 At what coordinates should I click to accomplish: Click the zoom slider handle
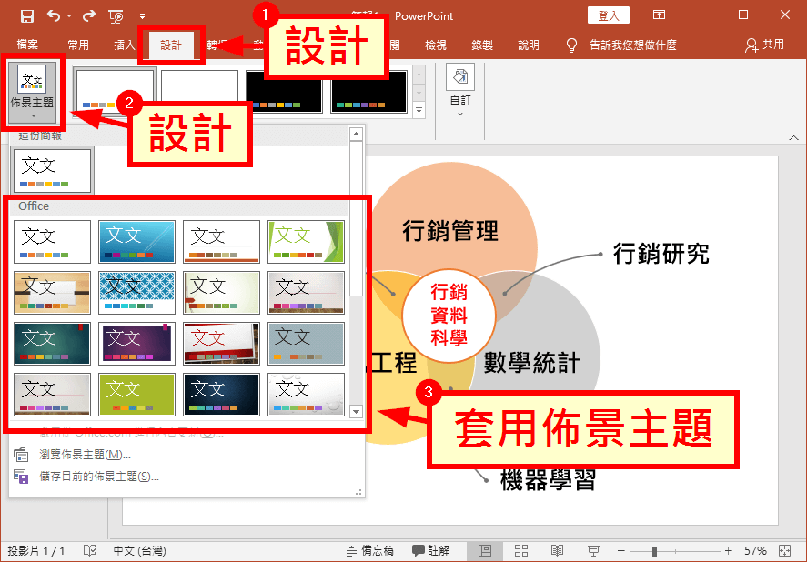pyautogui.click(x=654, y=551)
